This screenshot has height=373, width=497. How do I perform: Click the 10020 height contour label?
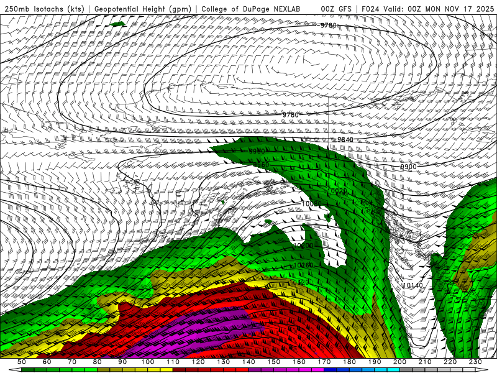point(337,191)
